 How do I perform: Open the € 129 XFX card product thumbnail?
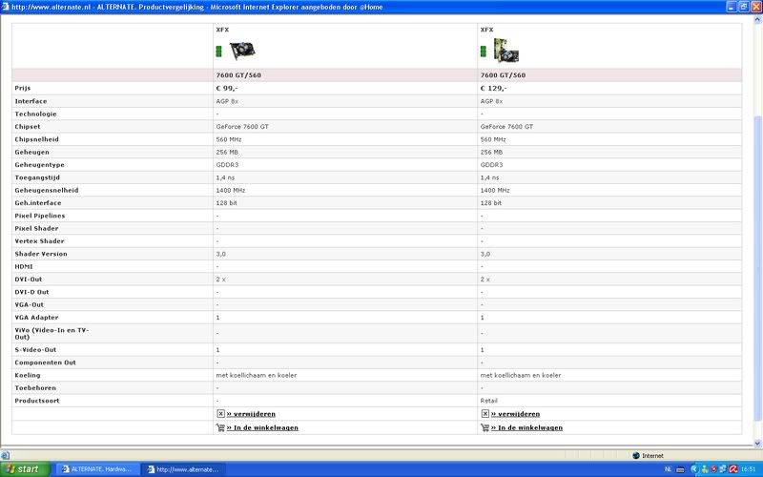click(x=506, y=51)
